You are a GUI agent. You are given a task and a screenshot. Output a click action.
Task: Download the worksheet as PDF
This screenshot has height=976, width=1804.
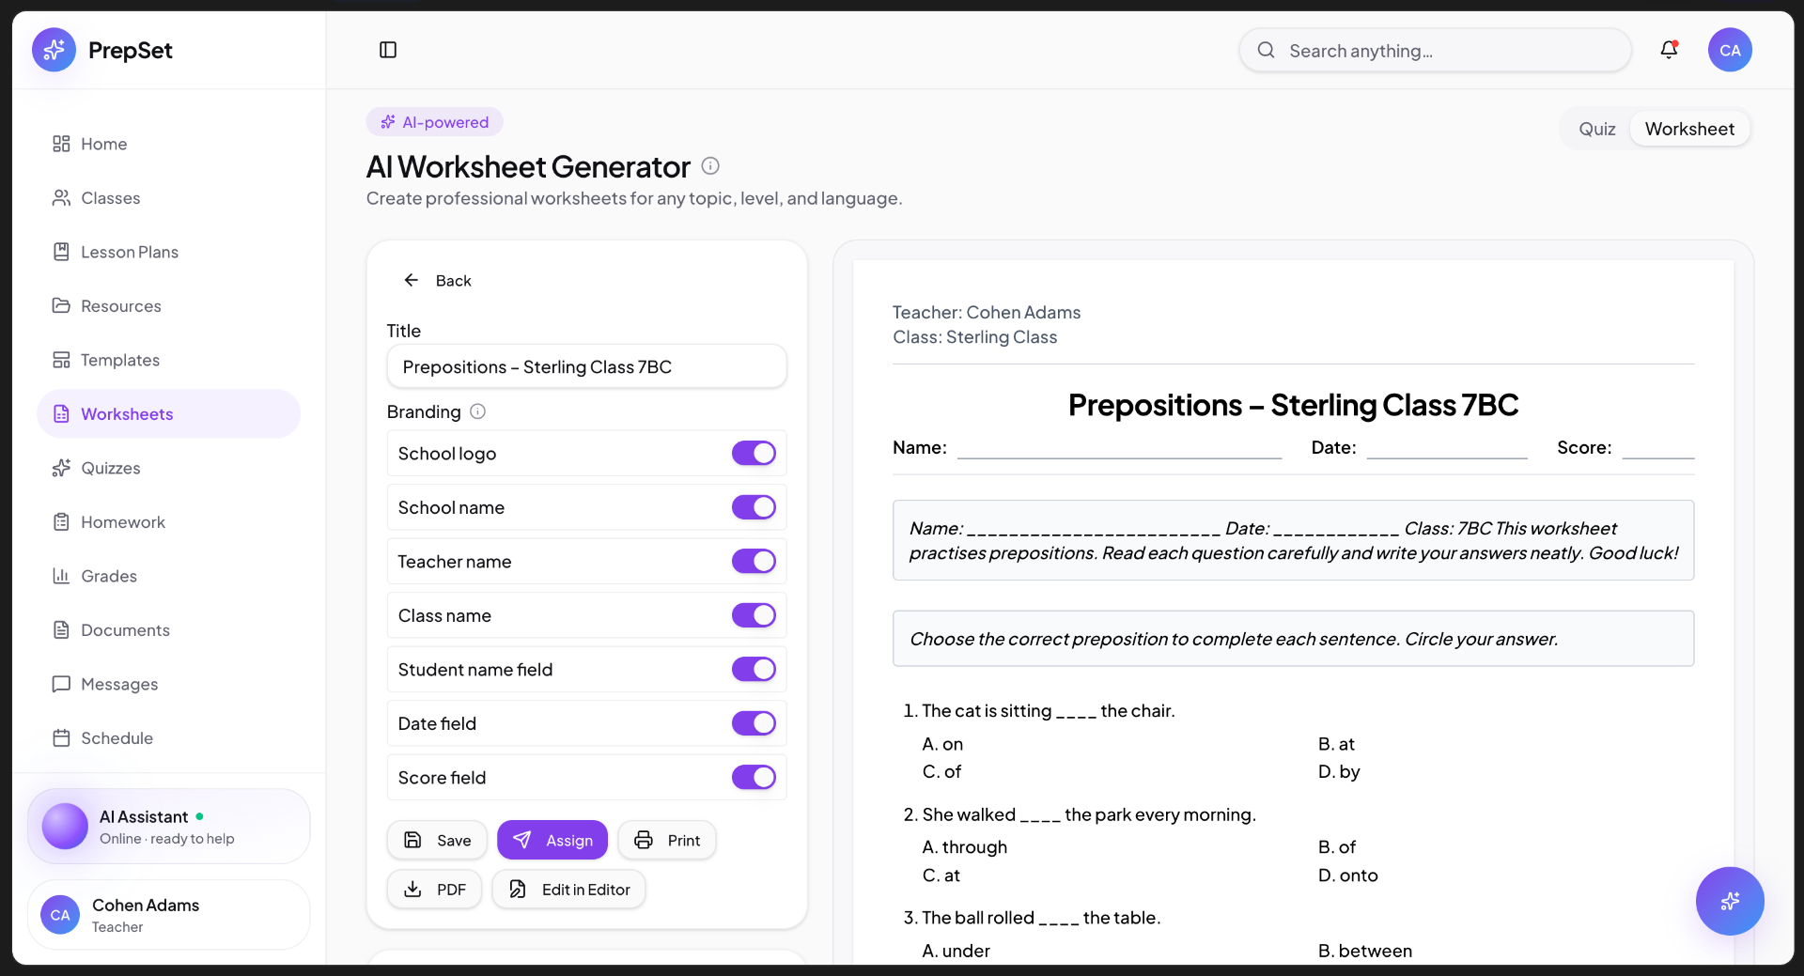tap(434, 890)
